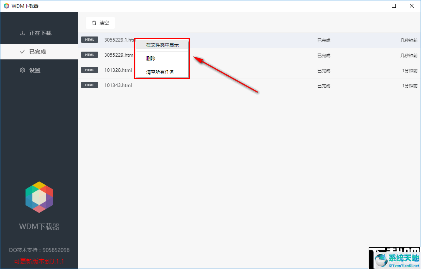Click 已完成 status of 3055229.html row
Image resolution: width=421 pixels, height=269 pixels.
[324, 56]
